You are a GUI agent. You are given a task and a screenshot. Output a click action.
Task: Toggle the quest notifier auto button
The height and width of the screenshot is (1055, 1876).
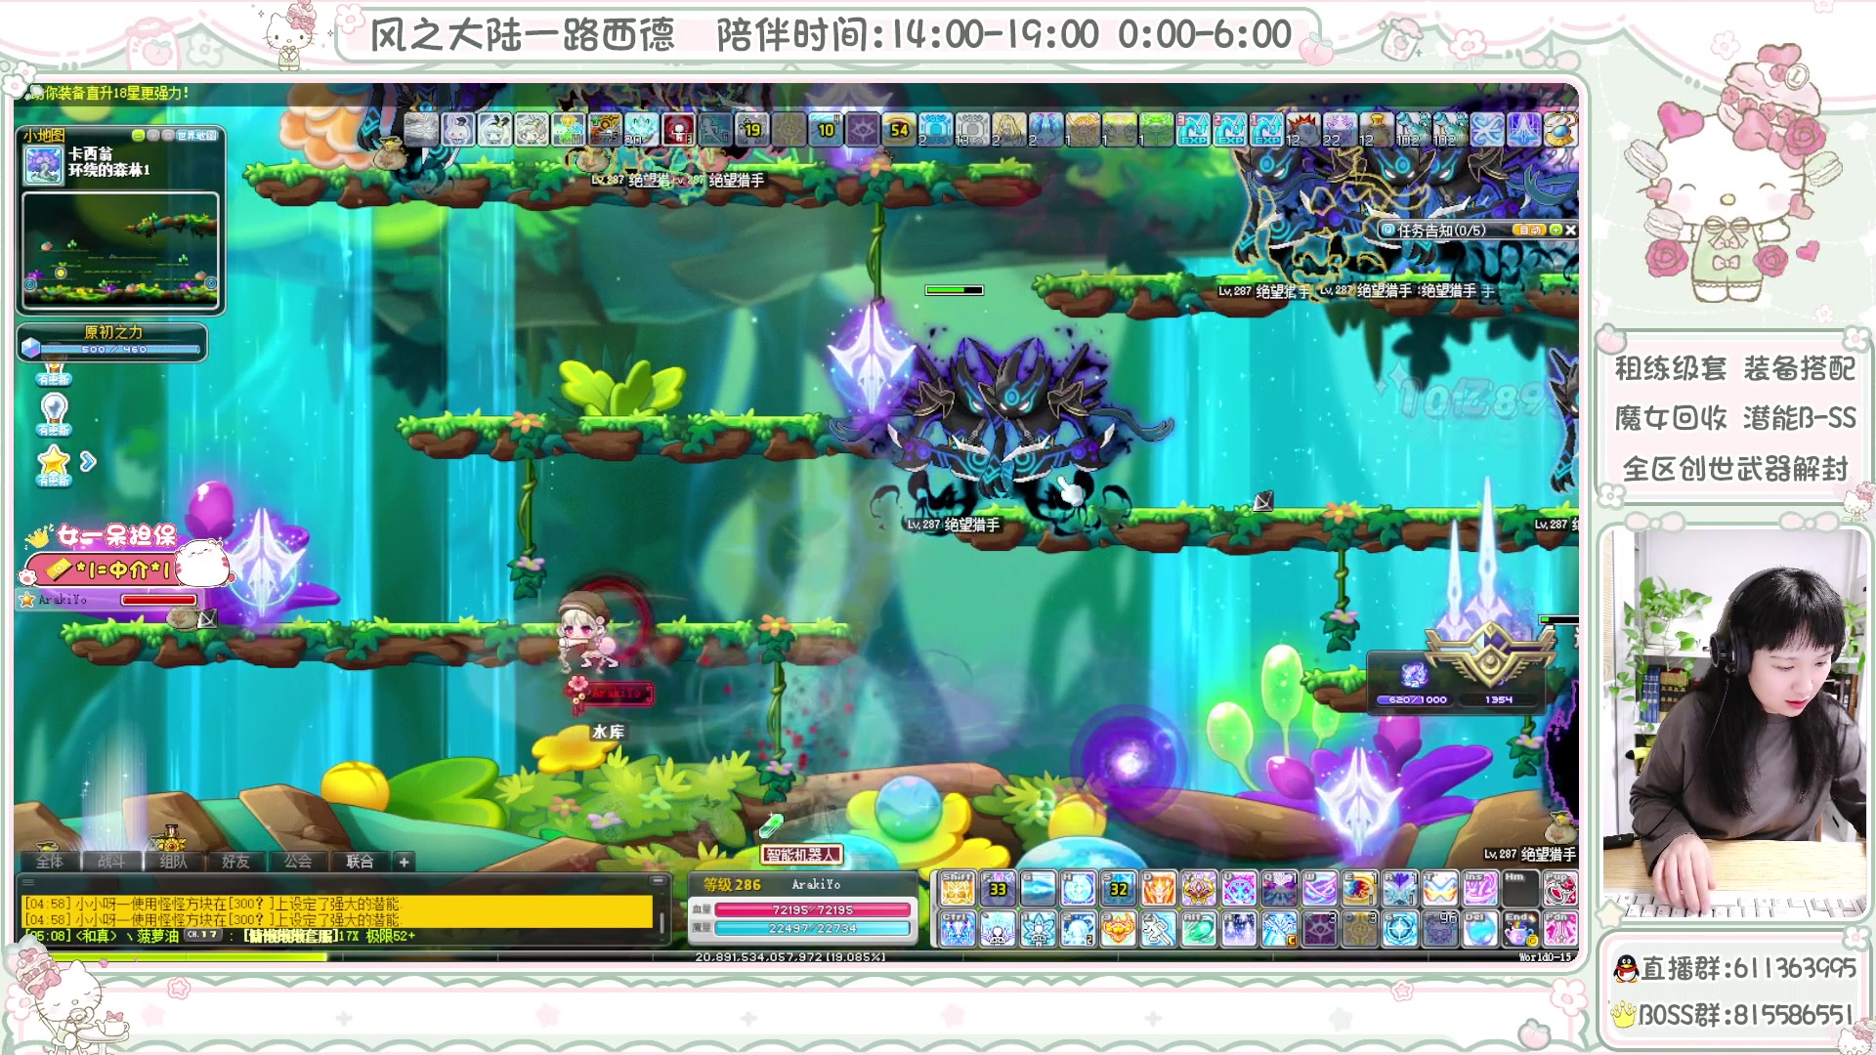pyautogui.click(x=1529, y=231)
